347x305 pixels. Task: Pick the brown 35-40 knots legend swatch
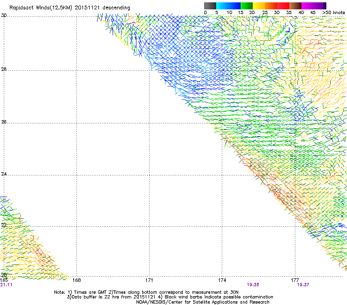(295, 6)
